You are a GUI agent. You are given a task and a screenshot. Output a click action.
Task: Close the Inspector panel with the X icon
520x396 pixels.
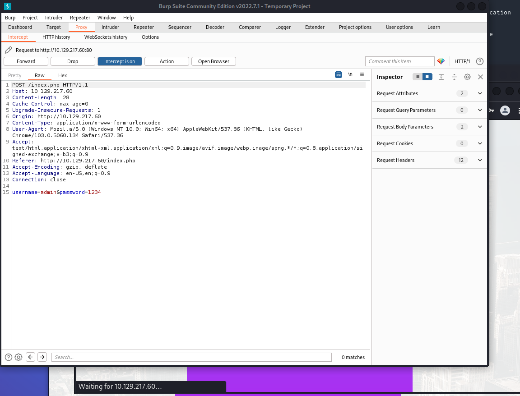point(480,77)
